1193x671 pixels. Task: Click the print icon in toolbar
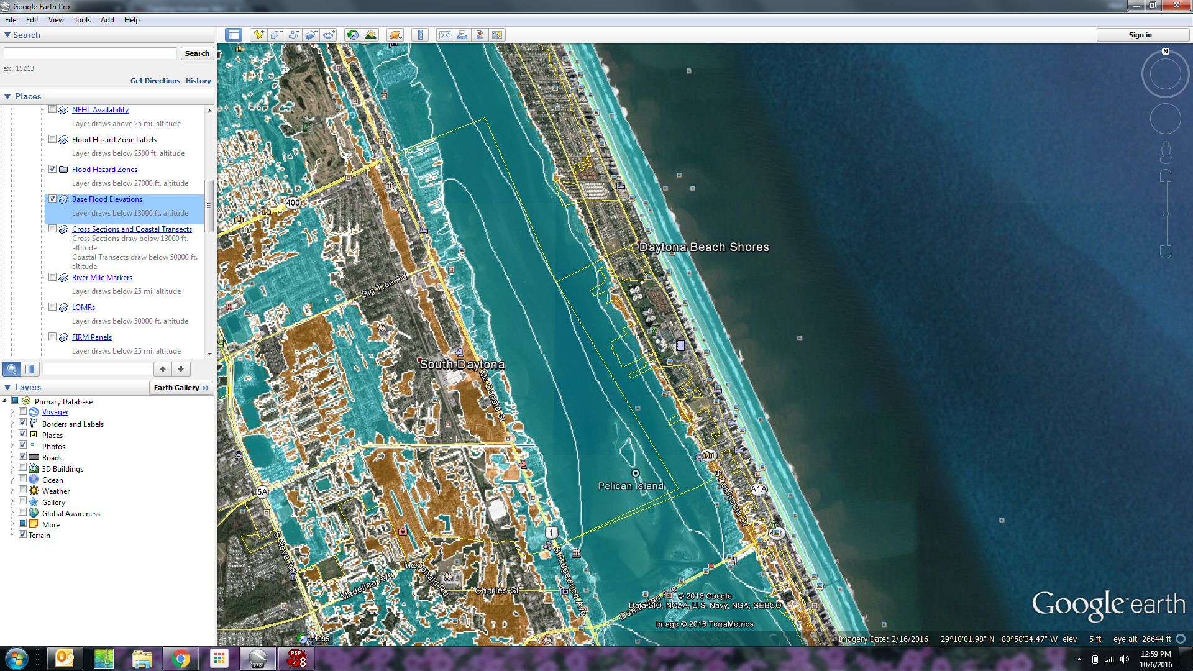point(462,35)
